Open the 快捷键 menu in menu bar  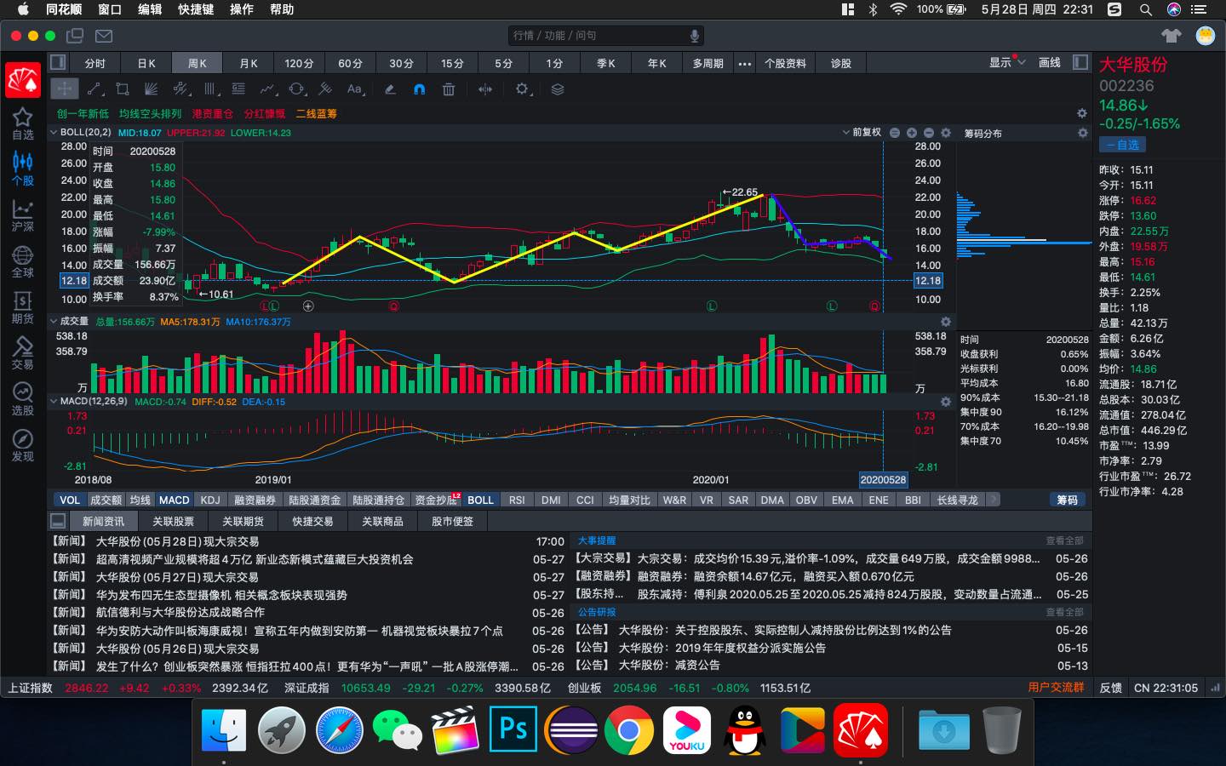click(196, 9)
